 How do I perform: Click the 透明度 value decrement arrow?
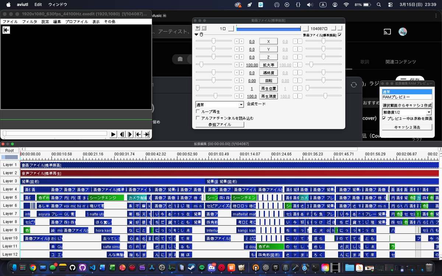pyautogui.click(x=237, y=73)
